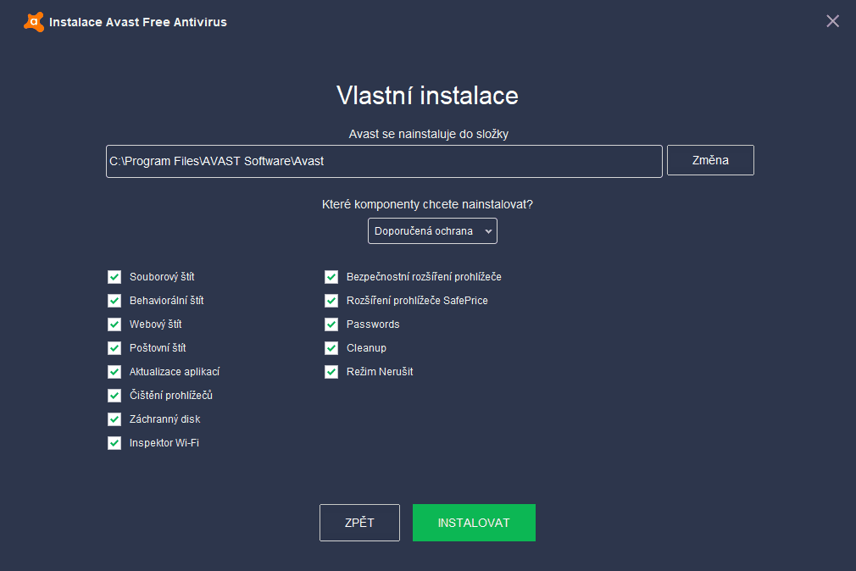Screen dimensions: 856x571
Task: Click the Avast logo in the title bar
Action: pos(34,21)
